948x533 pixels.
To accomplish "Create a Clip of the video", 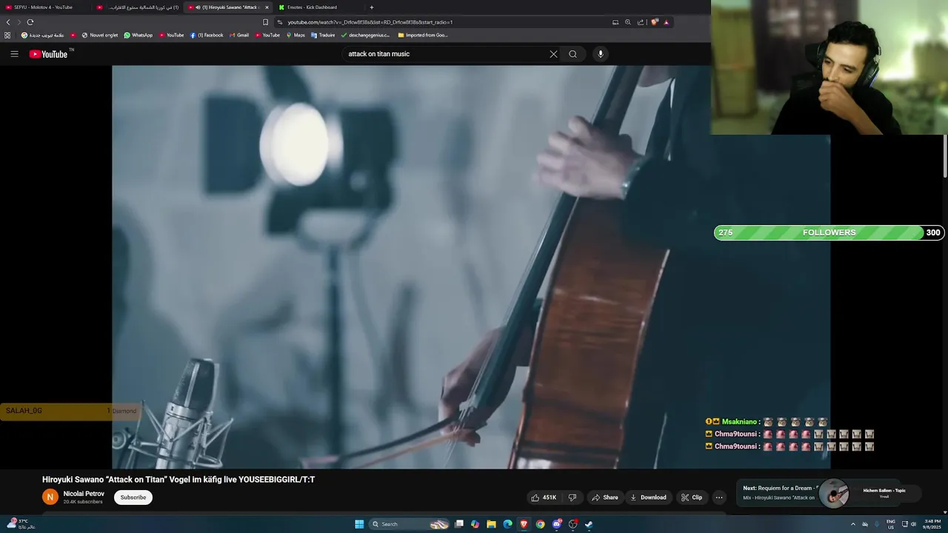I will pos(692,497).
